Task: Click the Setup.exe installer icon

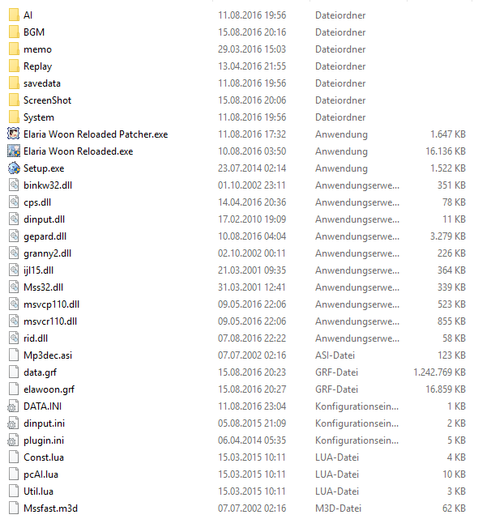Action: 14,168
